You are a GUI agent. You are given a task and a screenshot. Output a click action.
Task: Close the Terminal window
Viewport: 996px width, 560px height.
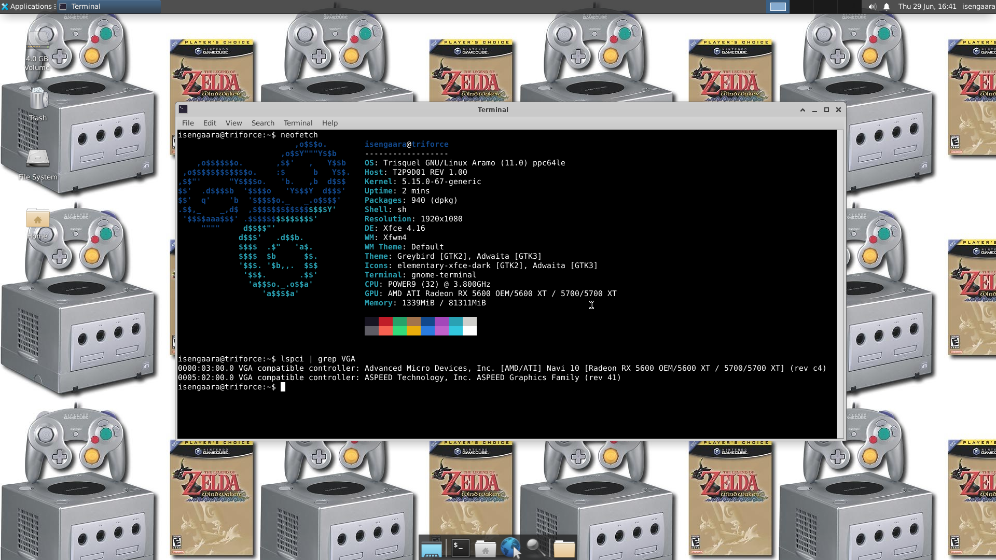tap(838, 109)
